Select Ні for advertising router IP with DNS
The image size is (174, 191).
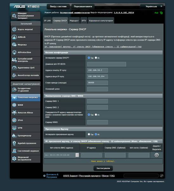(x=96, y=115)
